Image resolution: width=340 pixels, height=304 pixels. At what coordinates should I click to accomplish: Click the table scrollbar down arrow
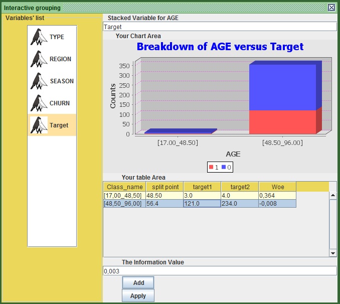[x=333, y=253]
